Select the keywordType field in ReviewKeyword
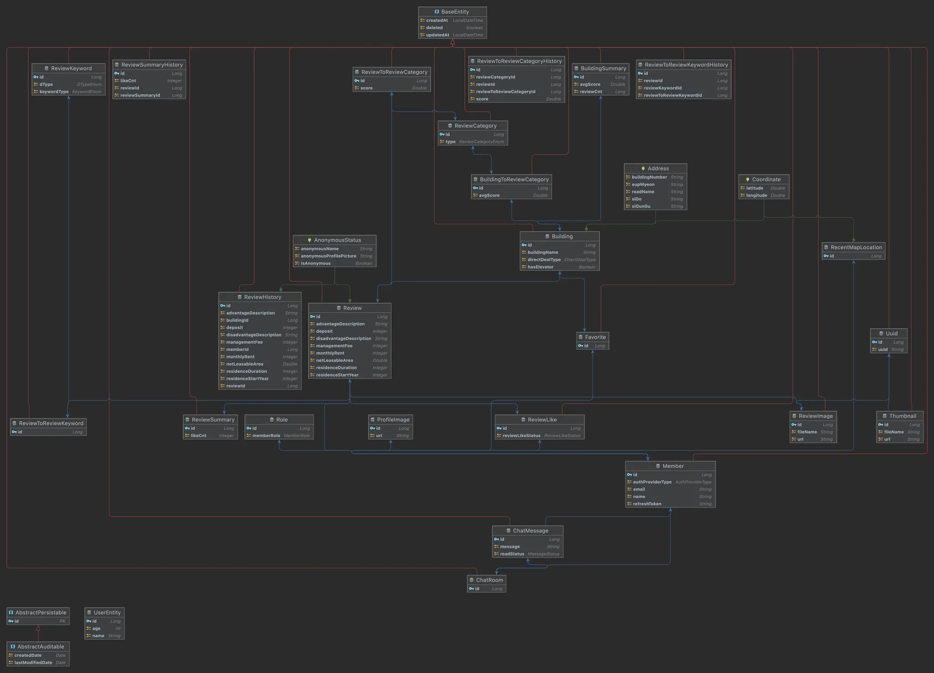The height and width of the screenshot is (673, 934). click(x=54, y=92)
